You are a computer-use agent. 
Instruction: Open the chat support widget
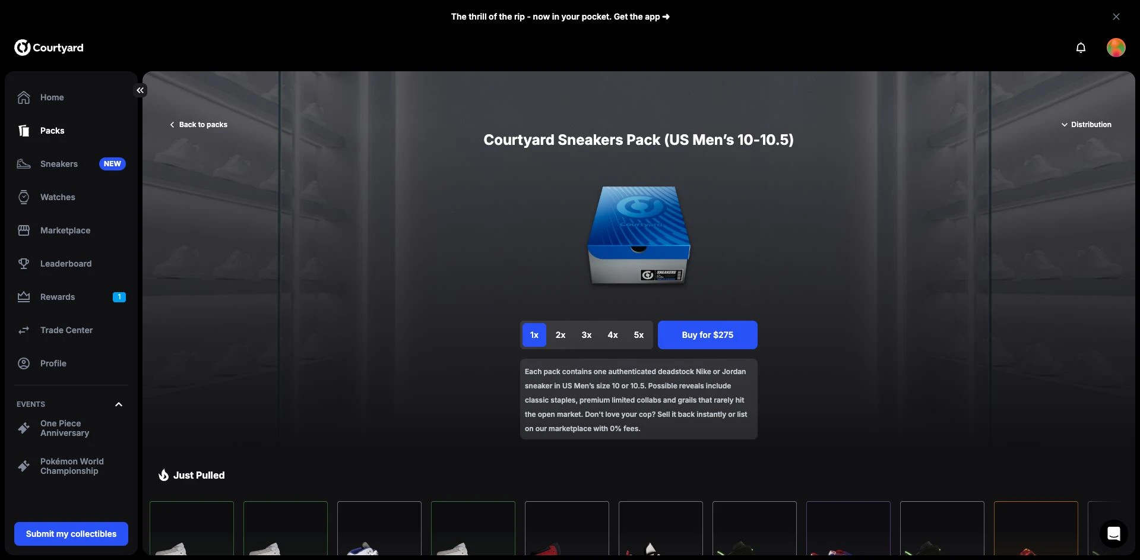[1114, 534]
